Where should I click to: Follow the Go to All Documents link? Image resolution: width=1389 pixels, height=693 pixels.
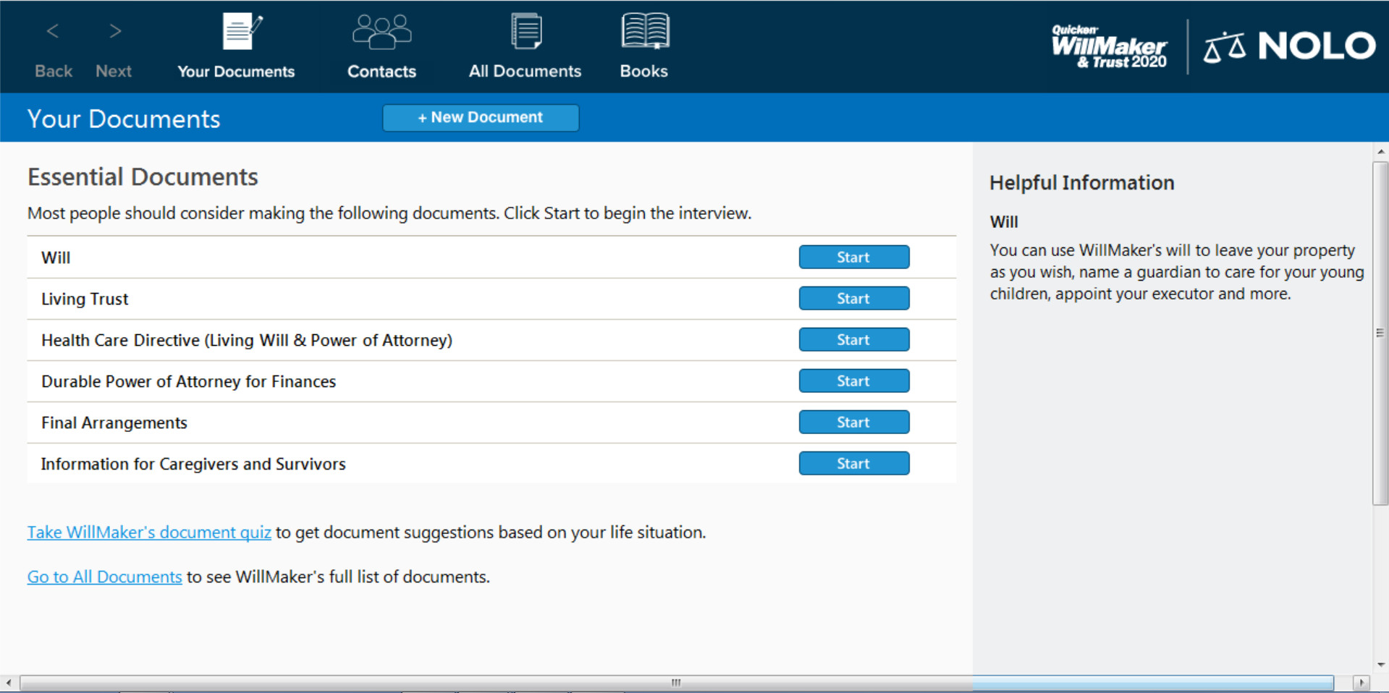104,577
